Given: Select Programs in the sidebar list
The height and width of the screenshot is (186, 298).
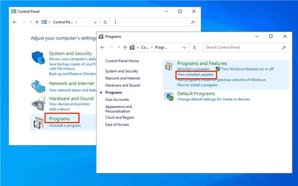Looking at the screenshot, I should tap(114, 92).
